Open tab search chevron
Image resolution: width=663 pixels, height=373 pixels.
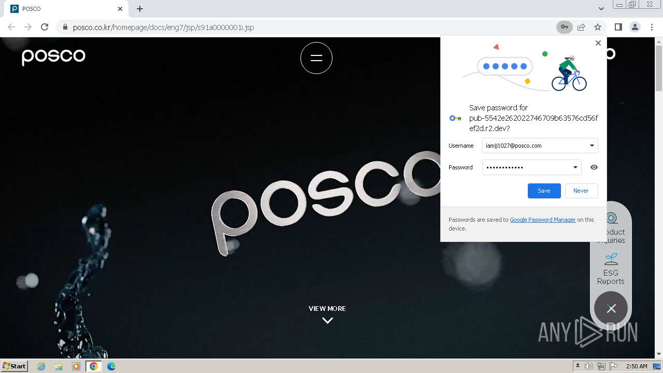[601, 9]
